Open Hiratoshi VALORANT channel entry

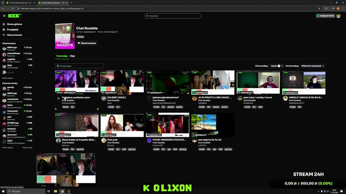coord(17,130)
